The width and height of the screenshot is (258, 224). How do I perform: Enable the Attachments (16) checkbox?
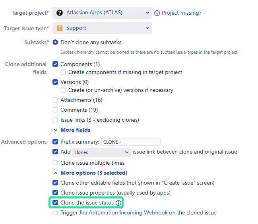pos(55,100)
